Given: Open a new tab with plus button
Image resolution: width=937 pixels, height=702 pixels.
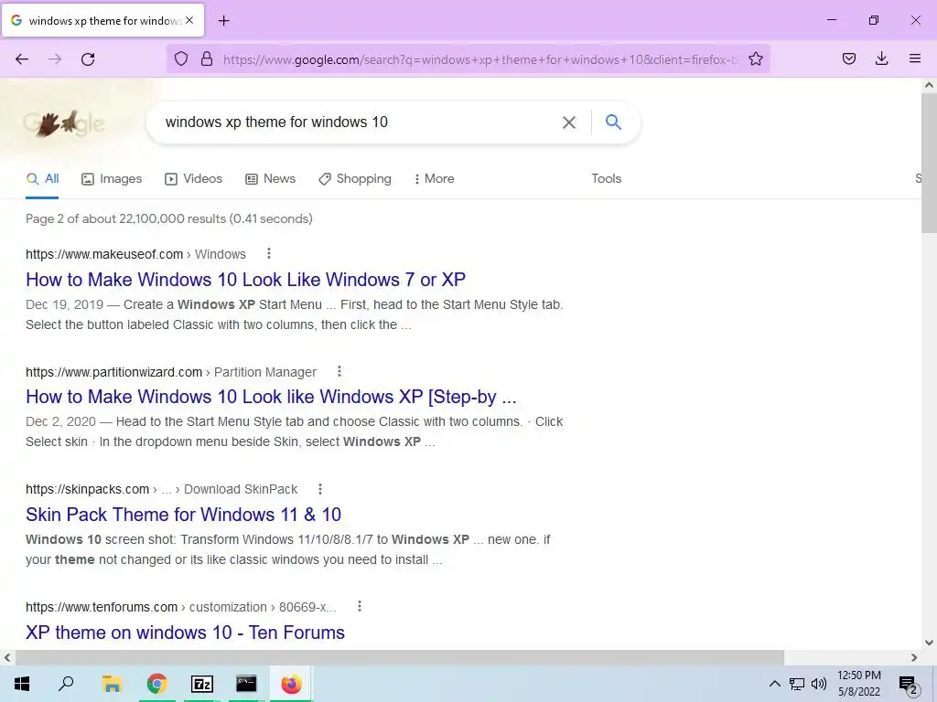Looking at the screenshot, I should coord(224,21).
